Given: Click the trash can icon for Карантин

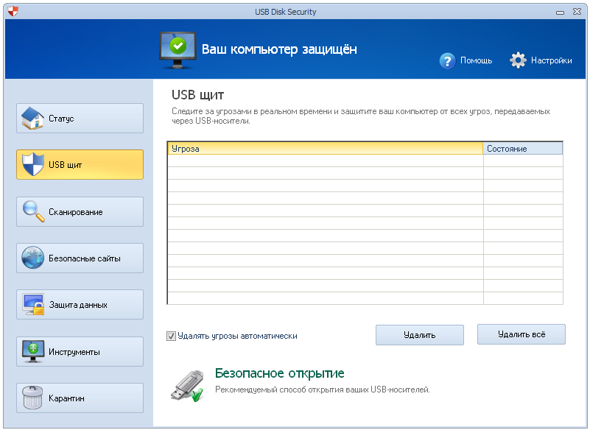Looking at the screenshot, I should point(32,398).
